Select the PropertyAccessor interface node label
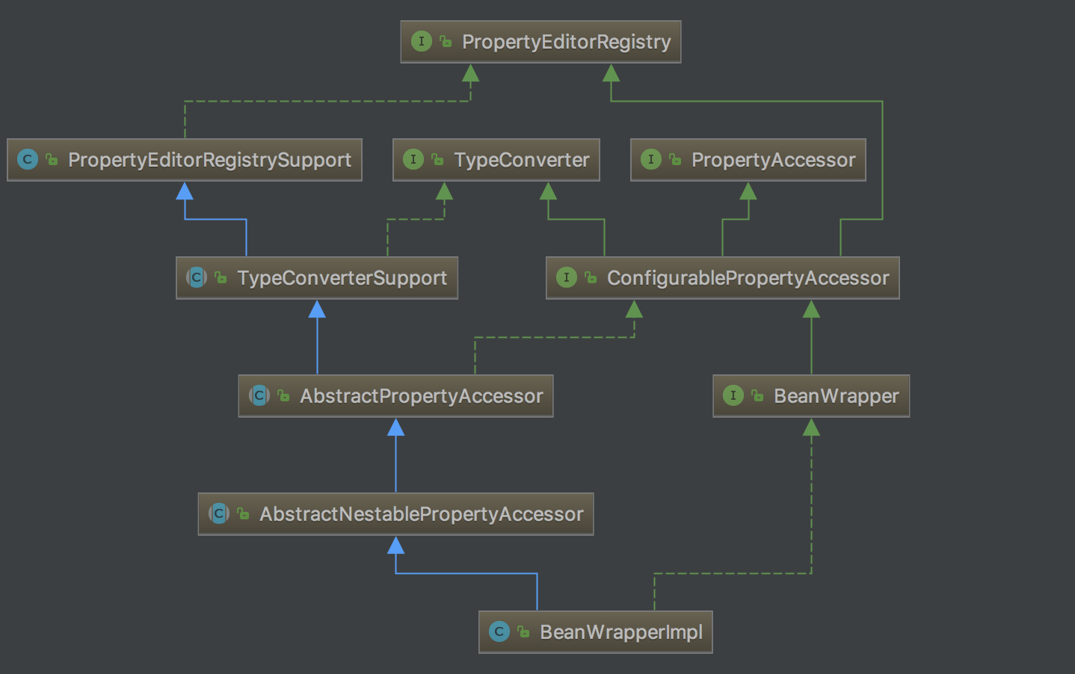 [773, 160]
